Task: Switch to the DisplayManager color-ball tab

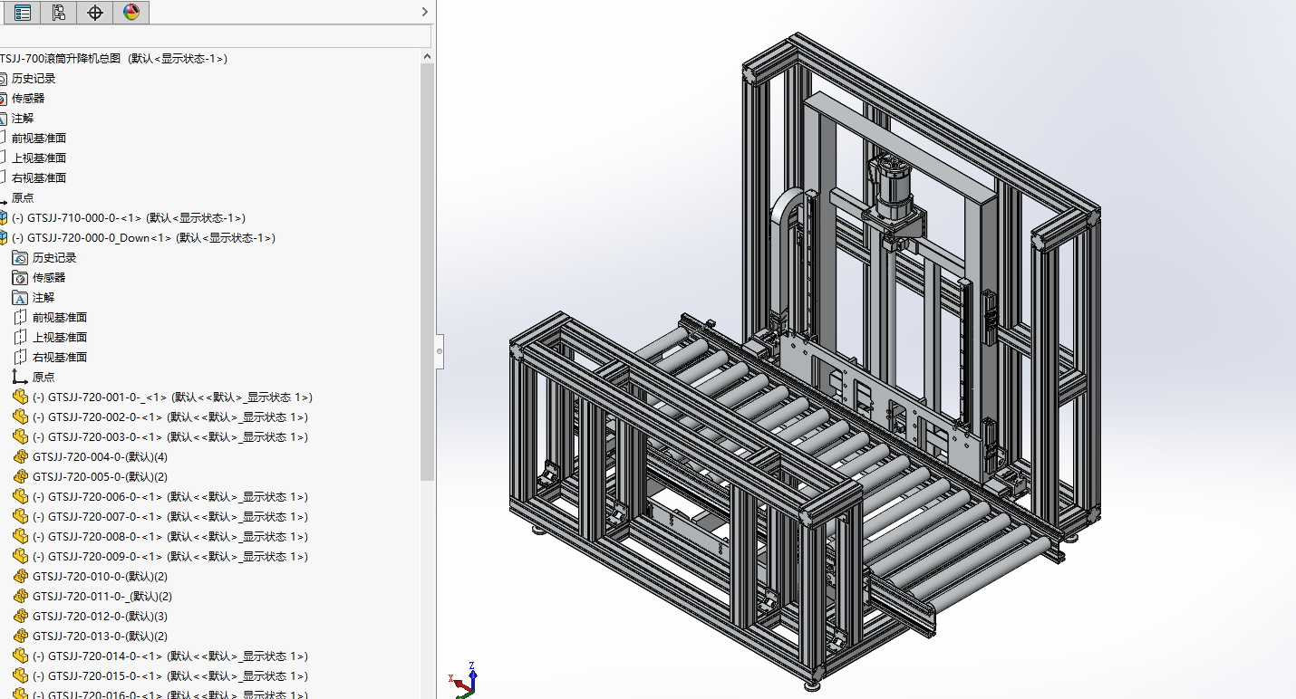Action: point(131,12)
